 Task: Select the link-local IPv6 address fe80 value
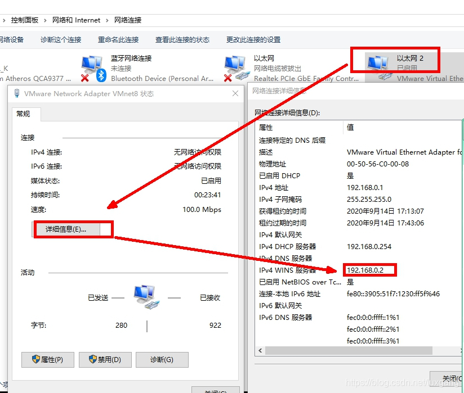pyautogui.click(x=393, y=294)
